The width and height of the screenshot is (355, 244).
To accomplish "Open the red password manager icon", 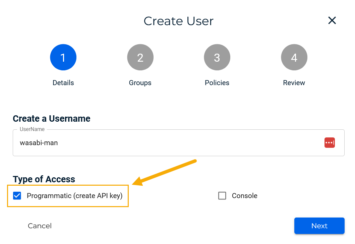I will coord(330,142).
